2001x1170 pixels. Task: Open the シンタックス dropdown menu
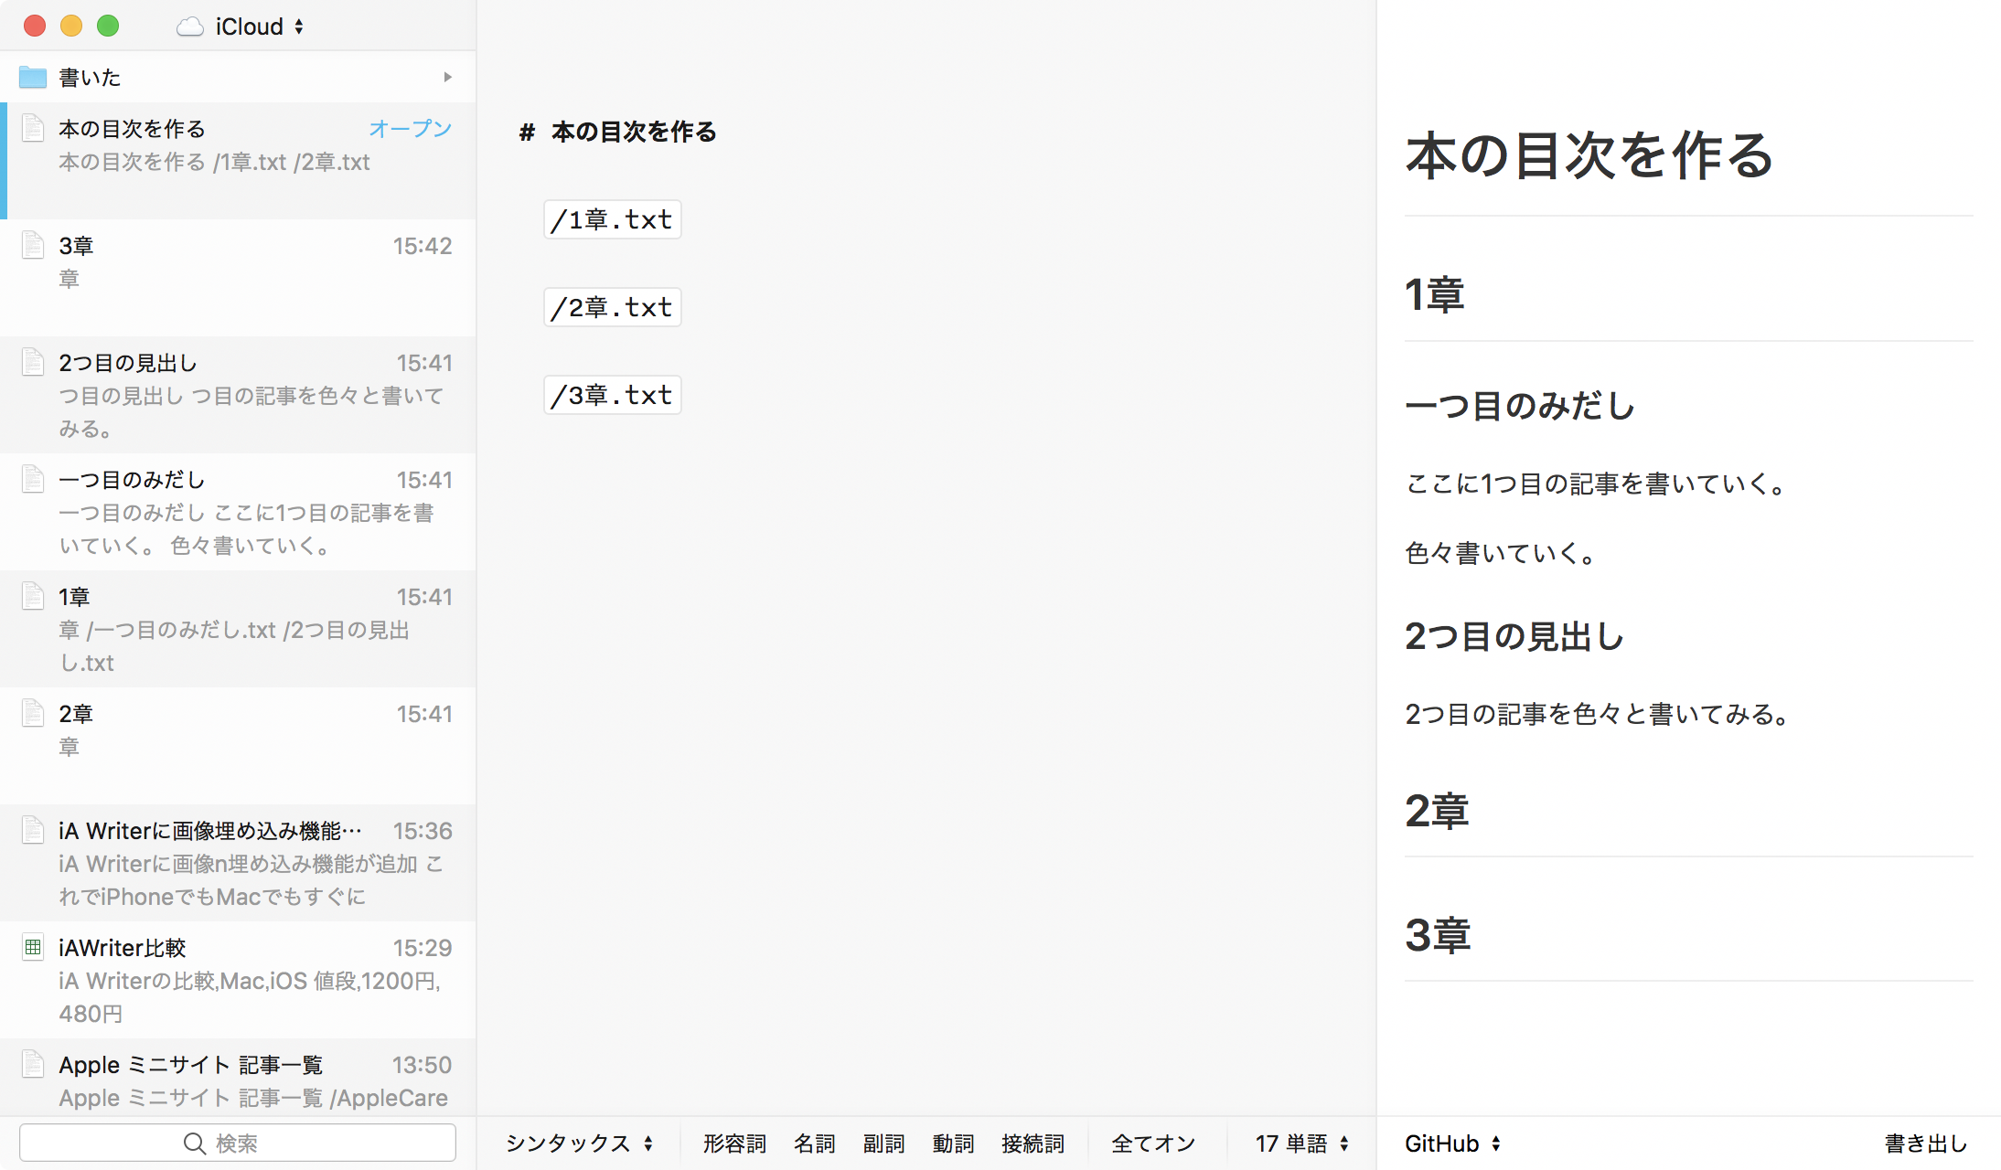tap(580, 1143)
